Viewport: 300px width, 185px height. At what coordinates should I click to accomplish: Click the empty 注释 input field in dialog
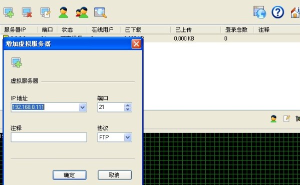click(49, 137)
